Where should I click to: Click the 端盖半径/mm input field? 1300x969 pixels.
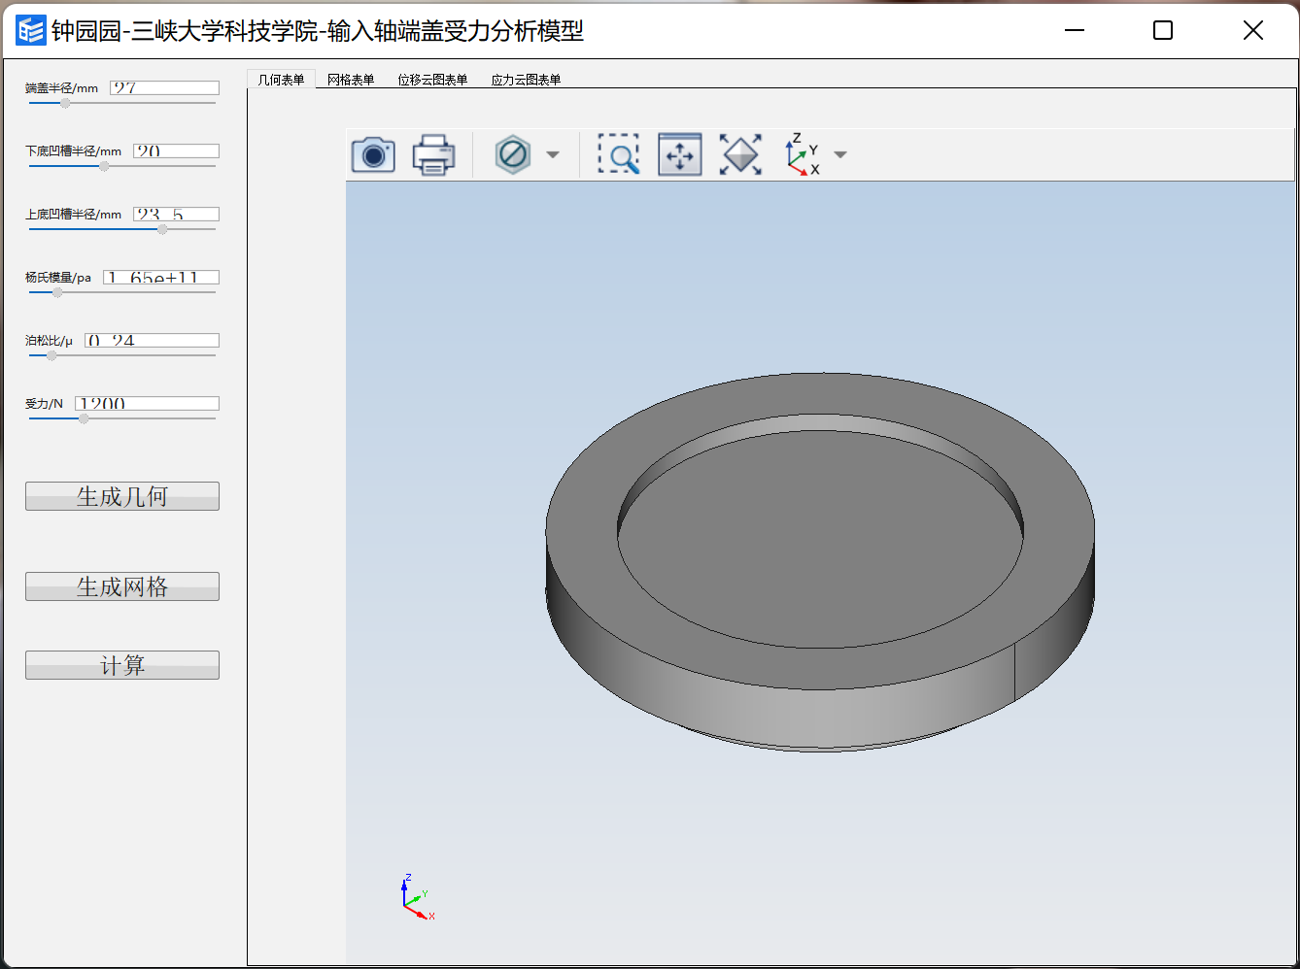pyautogui.click(x=164, y=87)
